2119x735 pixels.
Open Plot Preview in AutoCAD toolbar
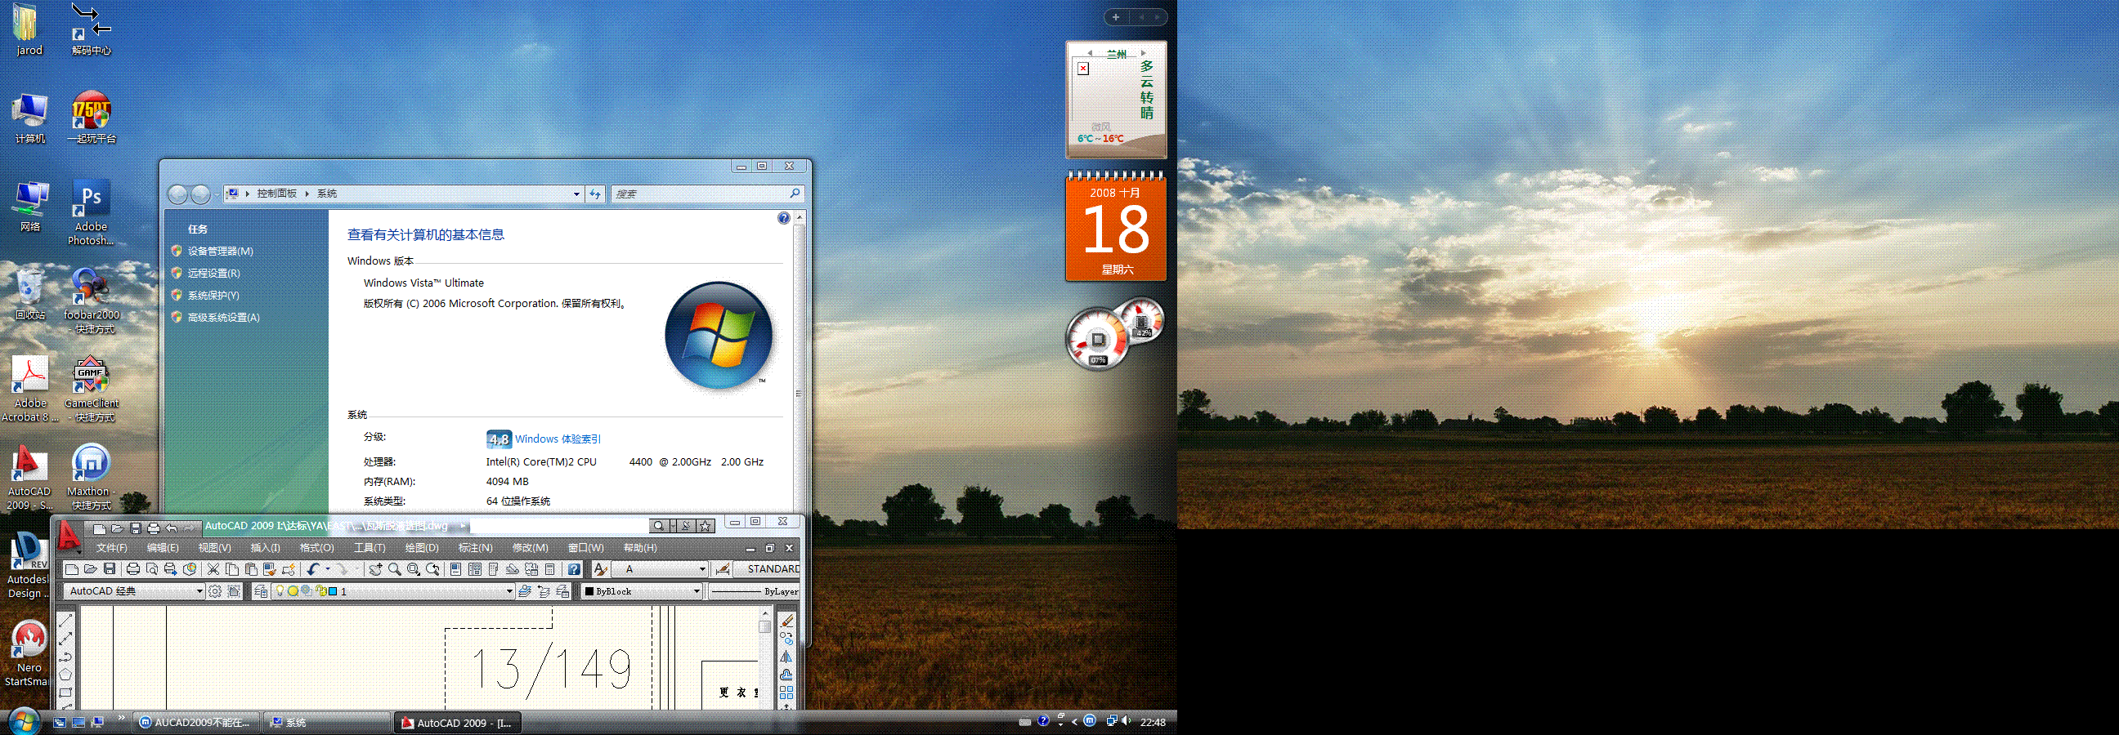coord(151,569)
